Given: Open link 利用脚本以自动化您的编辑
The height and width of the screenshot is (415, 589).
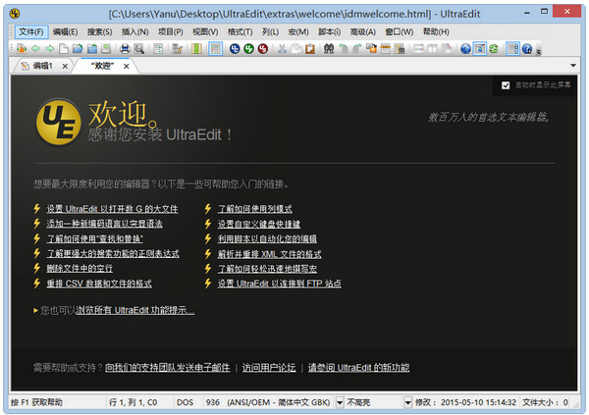Looking at the screenshot, I should click(267, 238).
